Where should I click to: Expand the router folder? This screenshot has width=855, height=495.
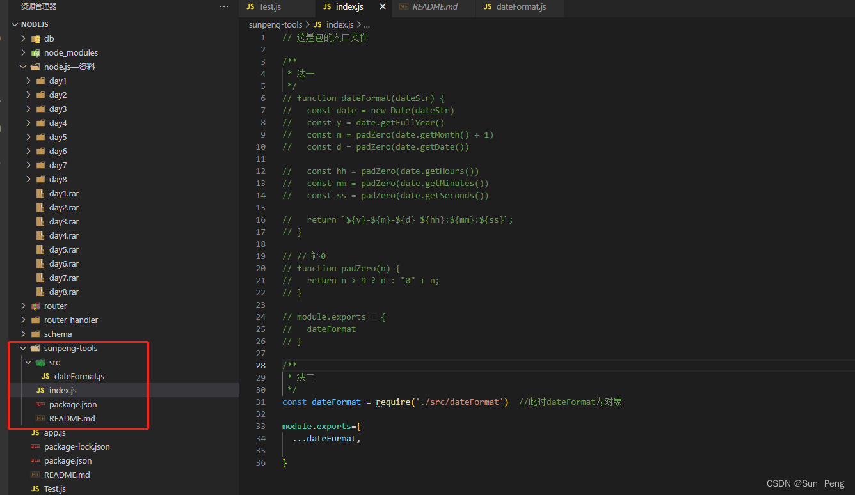(x=23, y=306)
